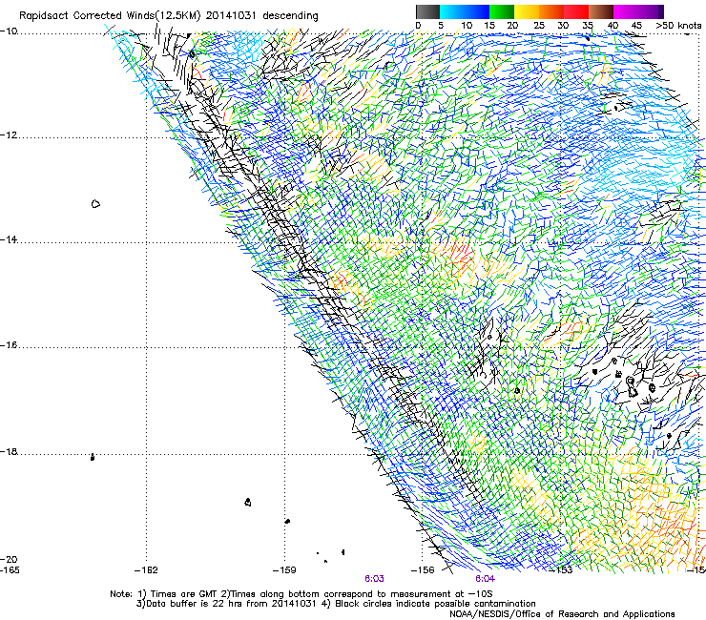This screenshot has height=620, width=706.
Task: Click the legend scale label "20"
Action: click(512, 26)
